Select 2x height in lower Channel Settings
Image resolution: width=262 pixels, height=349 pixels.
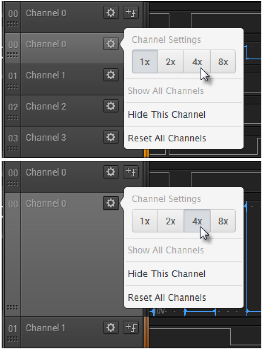pos(171,221)
